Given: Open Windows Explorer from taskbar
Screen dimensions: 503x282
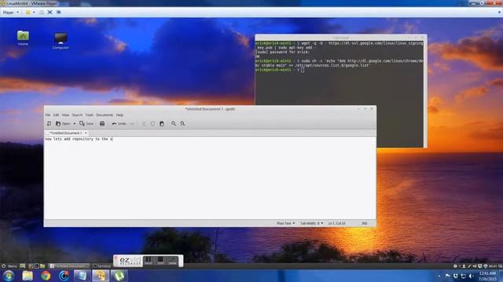Looking at the screenshot, I should 28,276.
